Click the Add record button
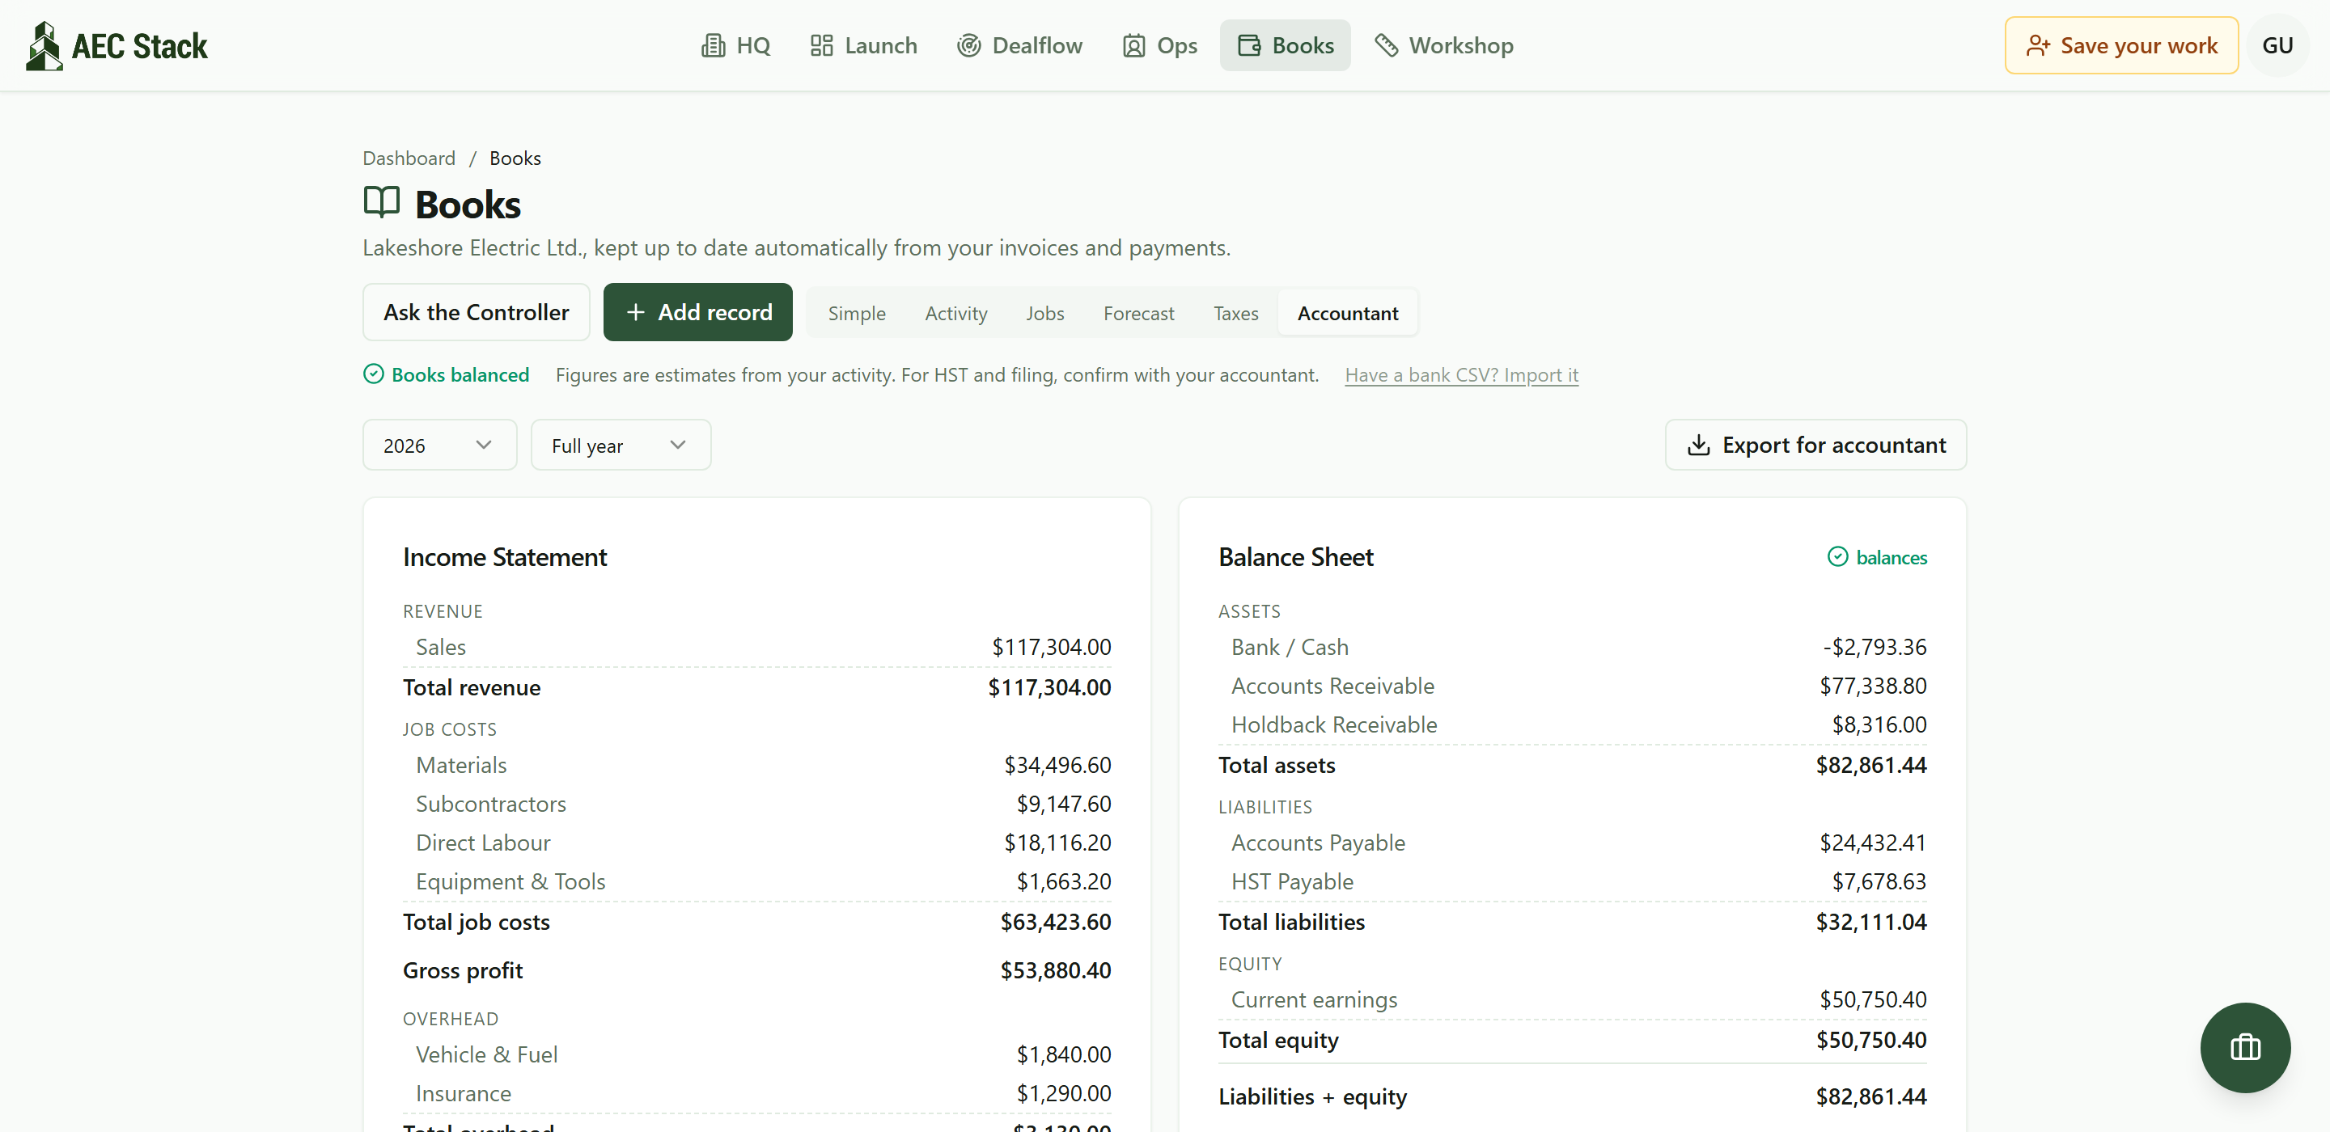The width and height of the screenshot is (2330, 1132). coord(697,312)
